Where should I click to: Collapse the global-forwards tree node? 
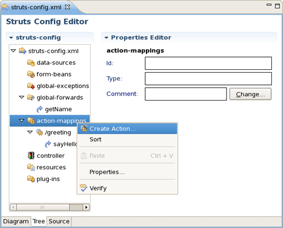pos(22,97)
